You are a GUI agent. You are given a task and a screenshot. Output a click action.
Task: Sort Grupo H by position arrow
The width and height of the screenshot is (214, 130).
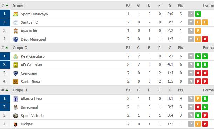tap(7, 90)
